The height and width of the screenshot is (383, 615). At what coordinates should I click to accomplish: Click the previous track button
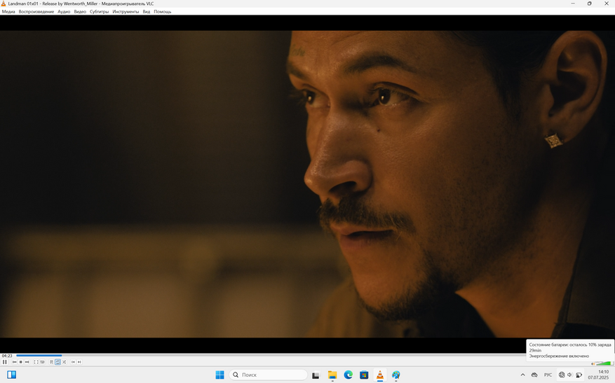(14, 362)
